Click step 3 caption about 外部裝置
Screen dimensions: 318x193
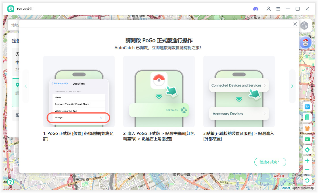(x=239, y=136)
